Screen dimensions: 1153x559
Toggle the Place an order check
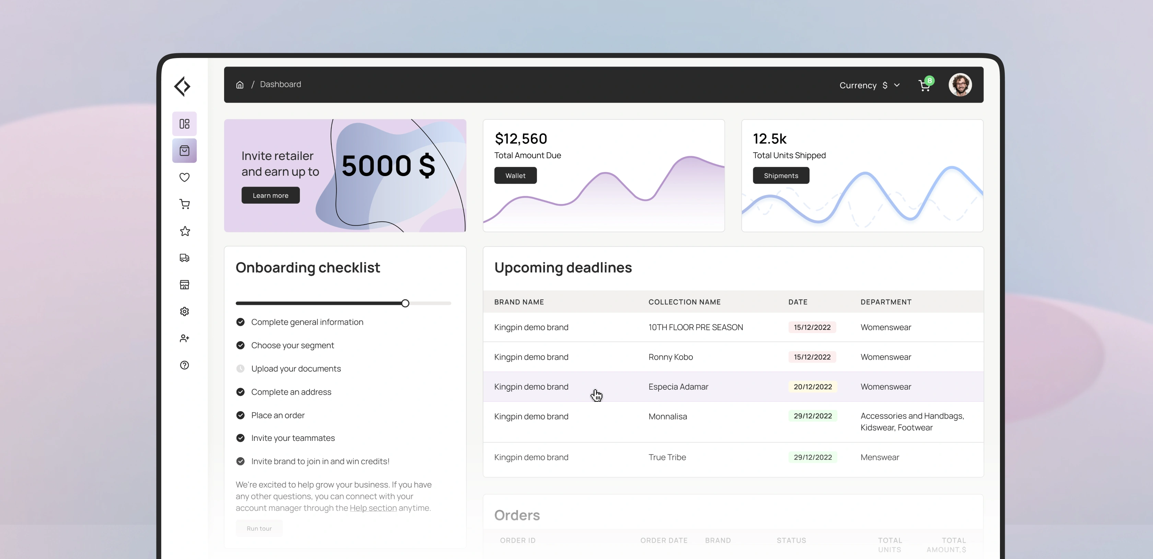click(240, 415)
